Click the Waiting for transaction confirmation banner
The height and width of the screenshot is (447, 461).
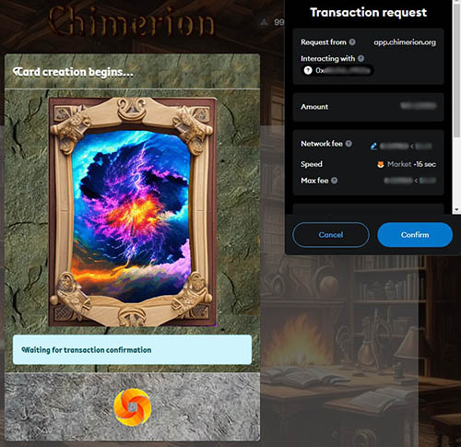pos(132,349)
